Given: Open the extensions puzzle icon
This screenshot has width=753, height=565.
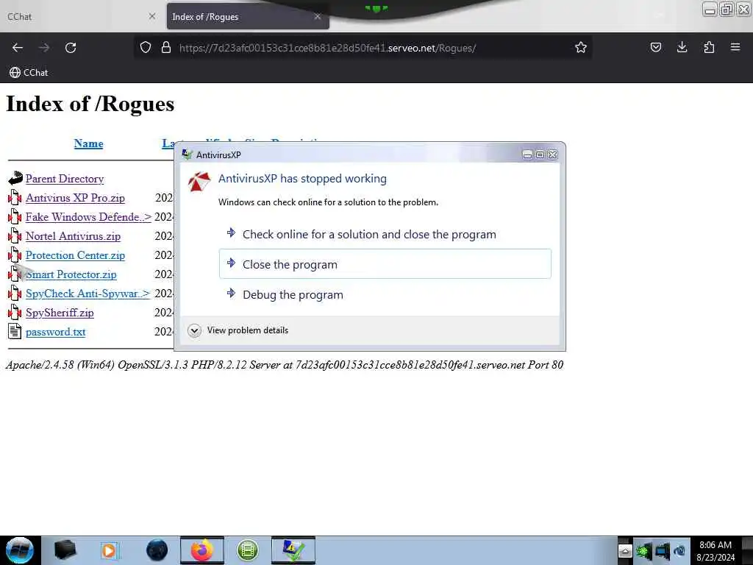Looking at the screenshot, I should pyautogui.click(x=709, y=48).
